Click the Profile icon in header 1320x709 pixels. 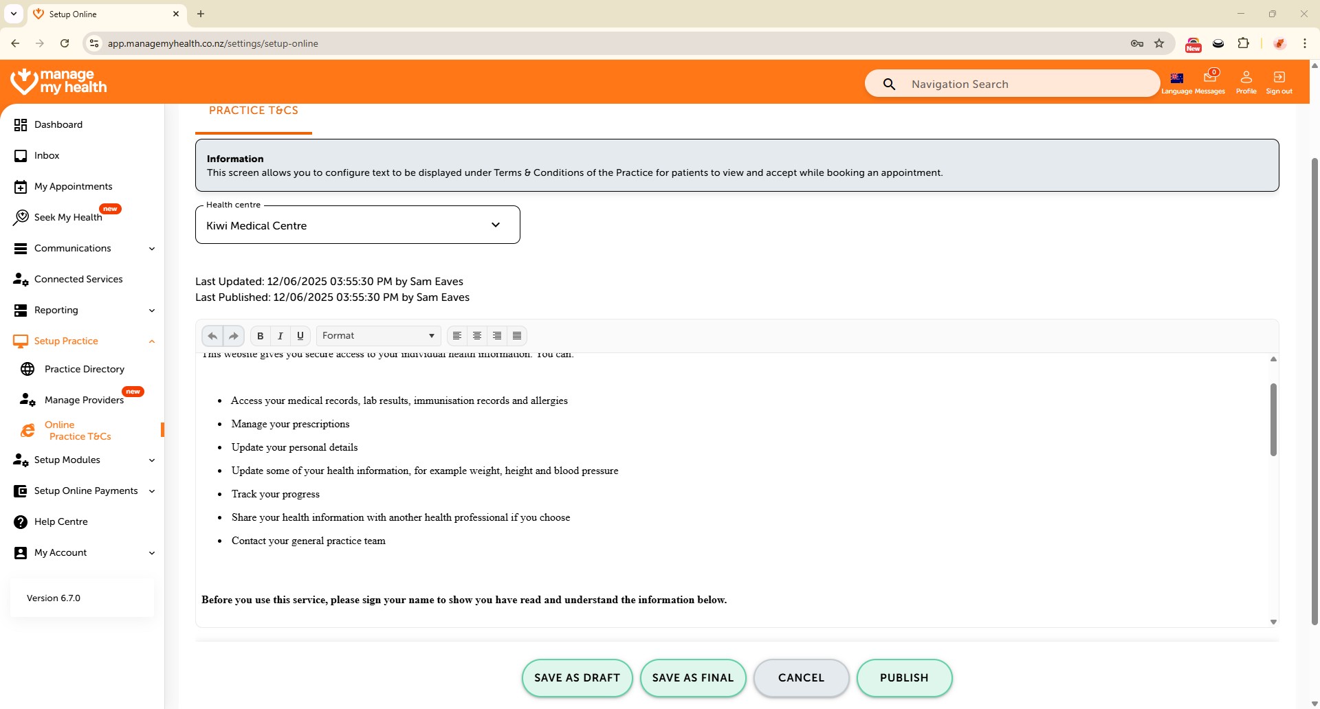click(x=1246, y=78)
